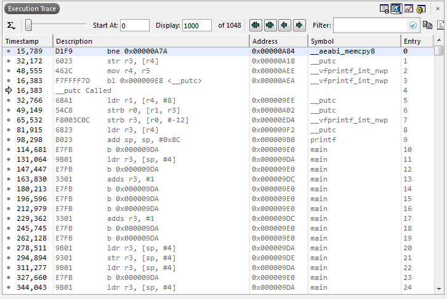Screen dimensions: 447x299
Task: Select the Execution Trace tab
Action: click(x=32, y=9)
